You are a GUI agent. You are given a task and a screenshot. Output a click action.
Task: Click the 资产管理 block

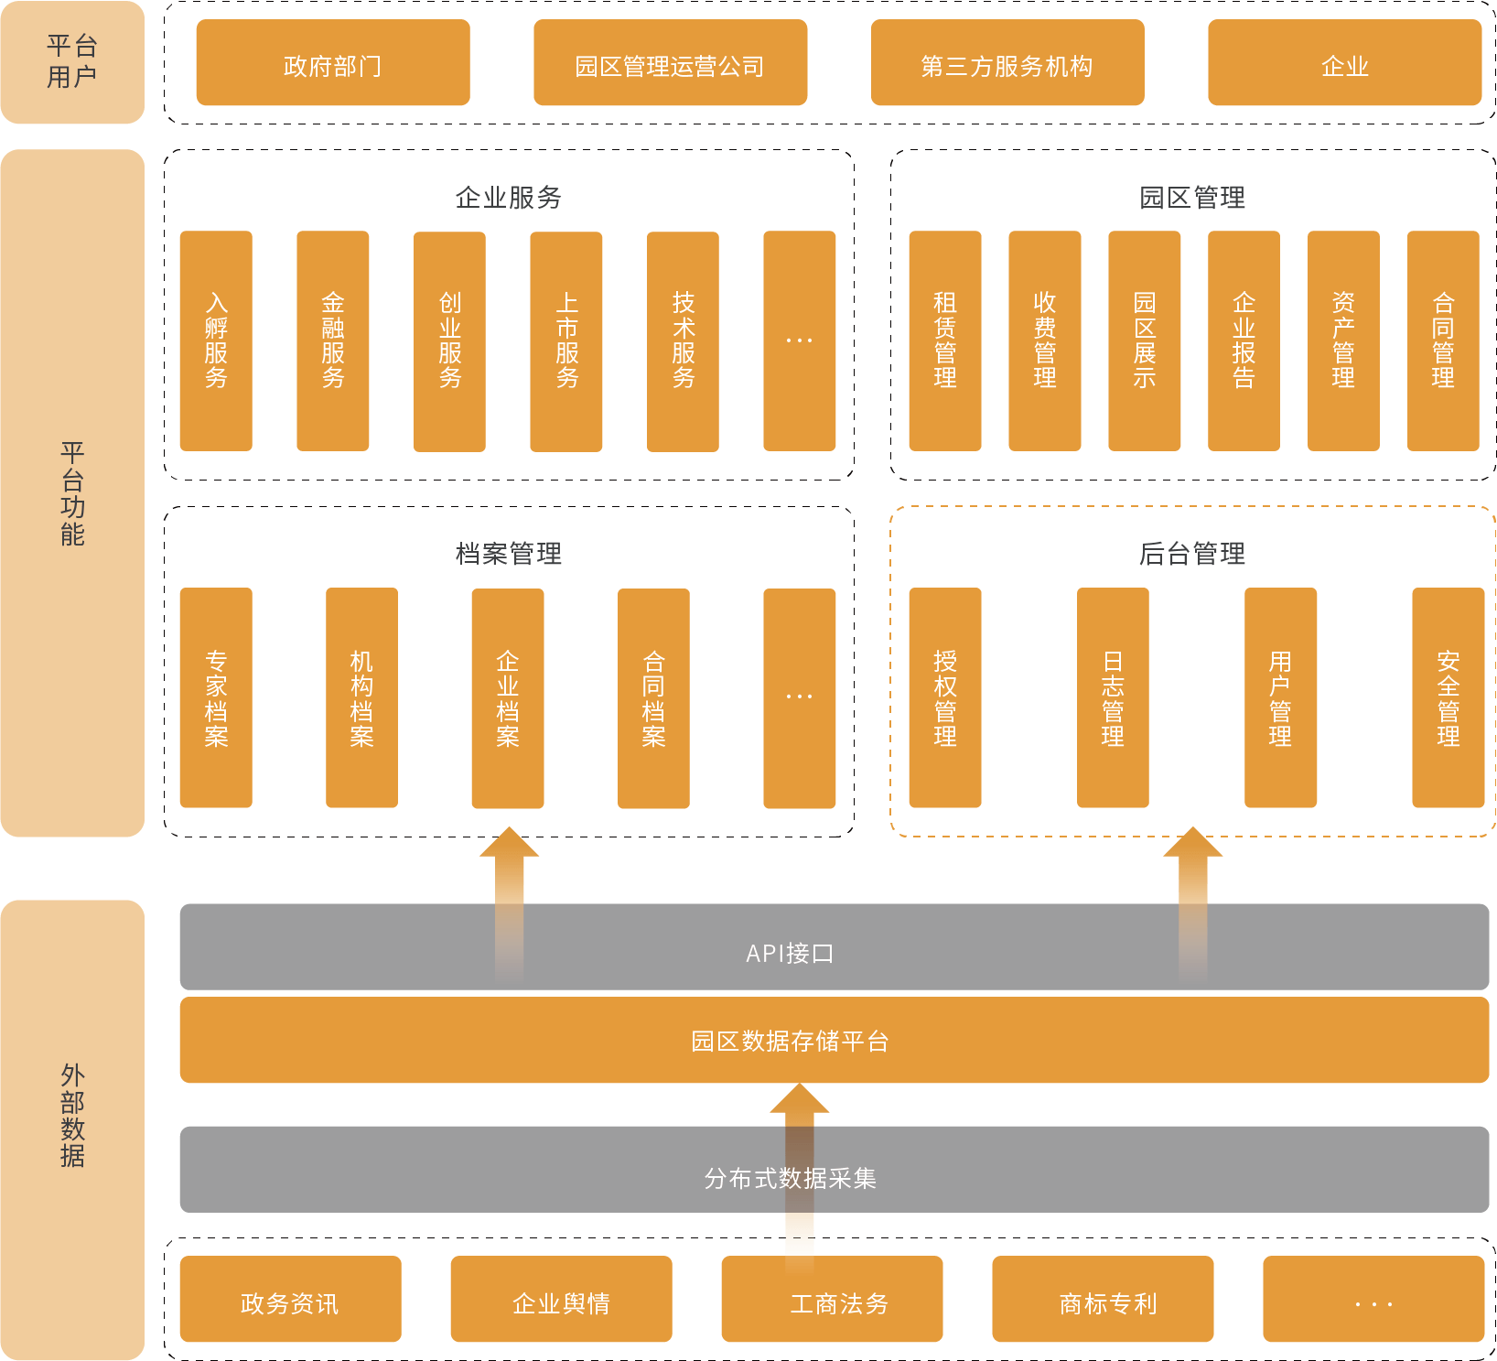pos(1343,340)
